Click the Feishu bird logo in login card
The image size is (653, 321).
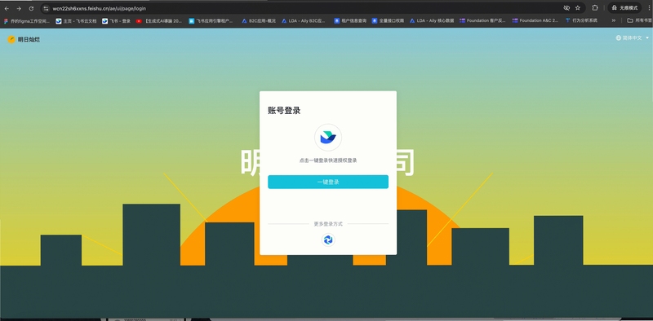[x=328, y=137]
